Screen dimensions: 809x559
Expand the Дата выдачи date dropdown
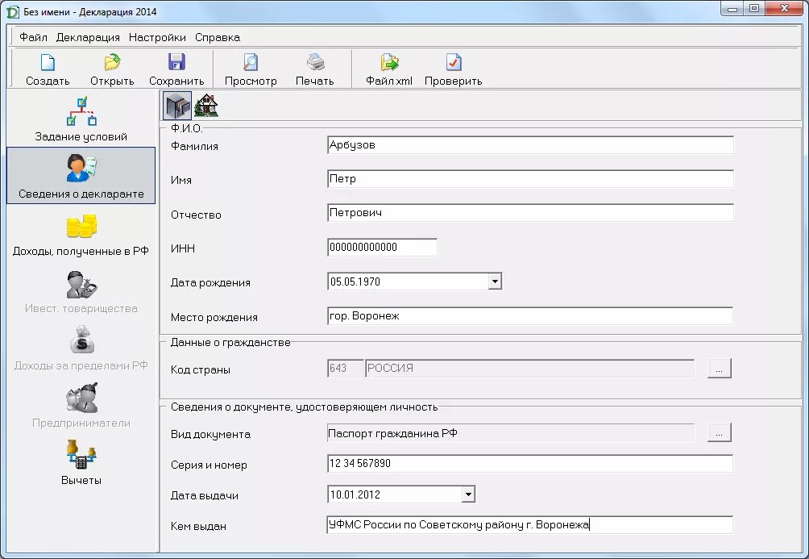[x=468, y=494]
